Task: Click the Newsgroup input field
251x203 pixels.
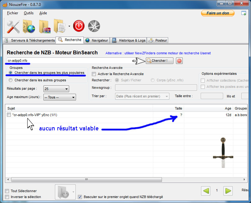Action: point(156,88)
